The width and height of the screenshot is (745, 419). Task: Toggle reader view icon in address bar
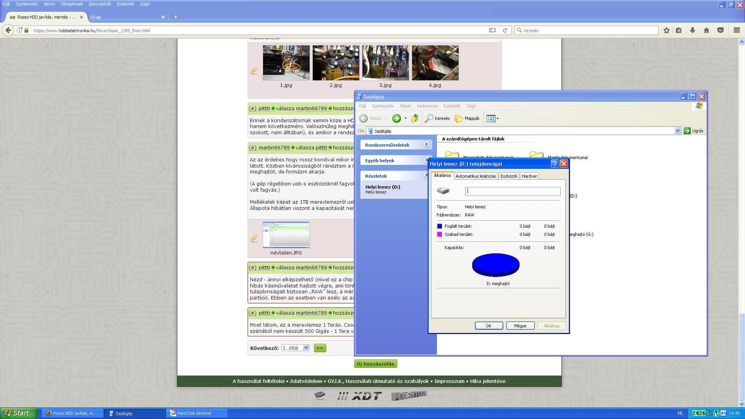pos(492,30)
